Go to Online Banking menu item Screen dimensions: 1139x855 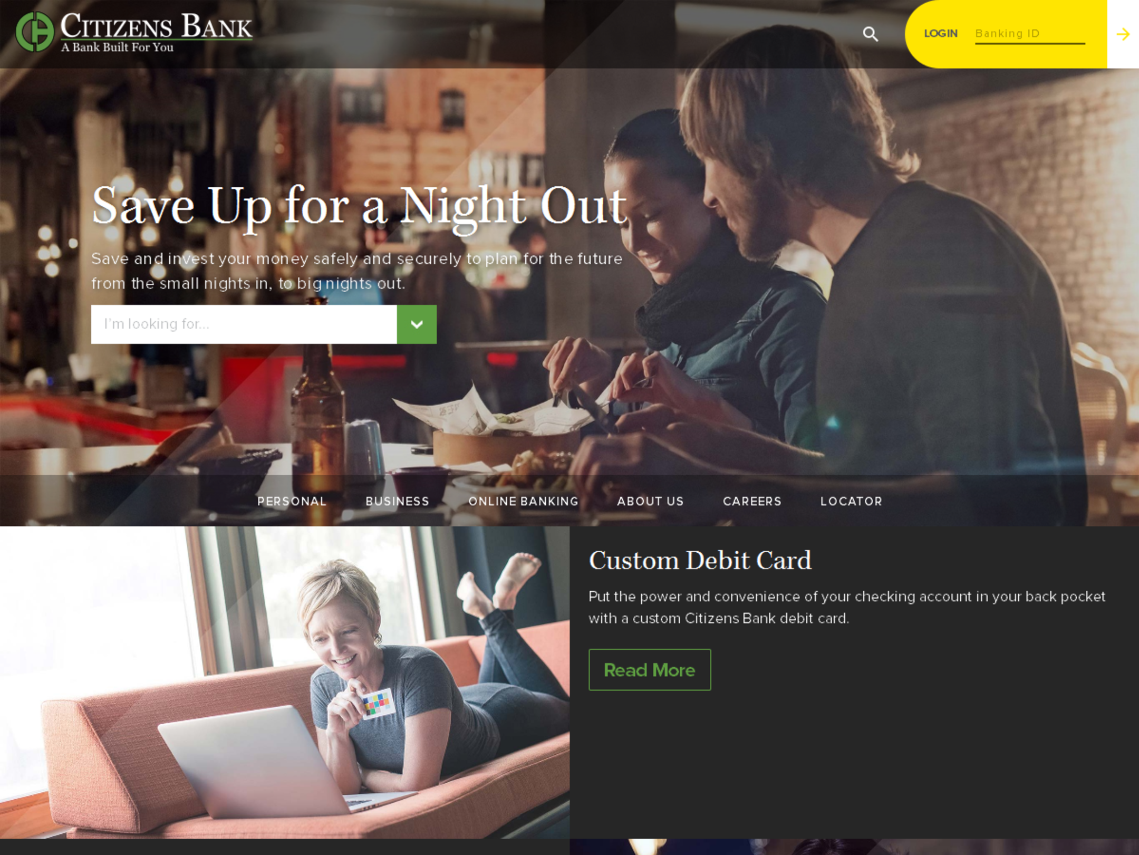click(x=523, y=501)
